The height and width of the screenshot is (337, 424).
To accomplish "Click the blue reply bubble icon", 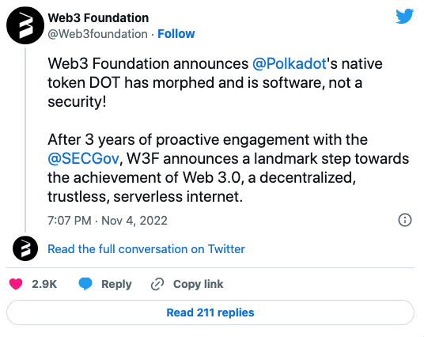I will pyautogui.click(x=85, y=284).
